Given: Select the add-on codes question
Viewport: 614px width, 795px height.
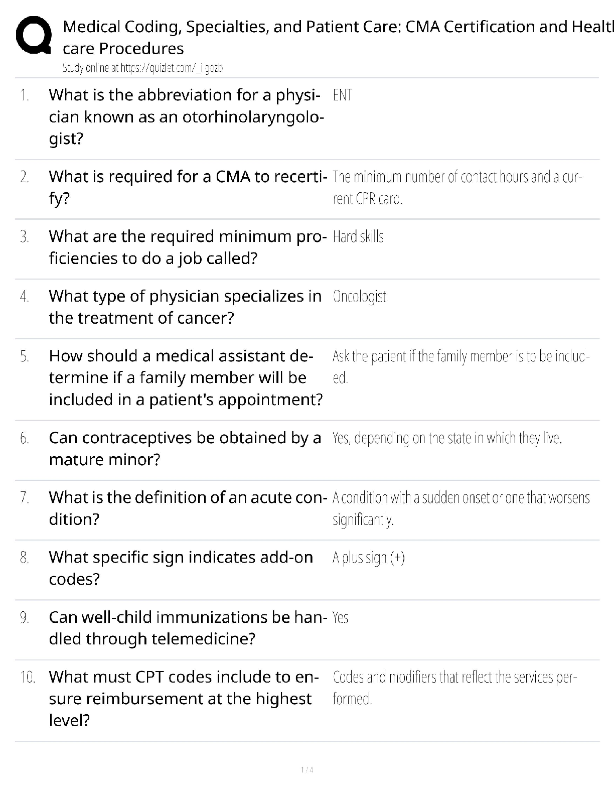Looking at the screenshot, I should pos(181,568).
